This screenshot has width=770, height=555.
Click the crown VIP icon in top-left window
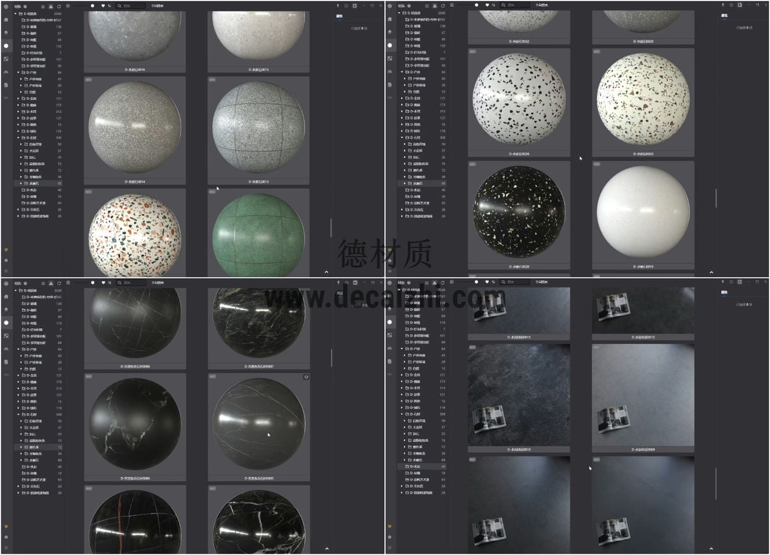[x=6, y=249]
